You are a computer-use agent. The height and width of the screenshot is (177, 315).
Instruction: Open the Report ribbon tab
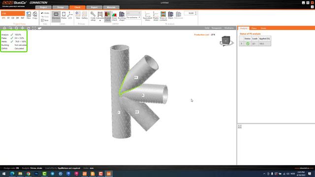coord(94,7)
